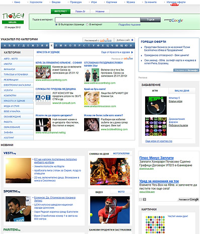The image size is (200, 234).
Task: Open Хороскопи in the top navigation
Action: 36,2
